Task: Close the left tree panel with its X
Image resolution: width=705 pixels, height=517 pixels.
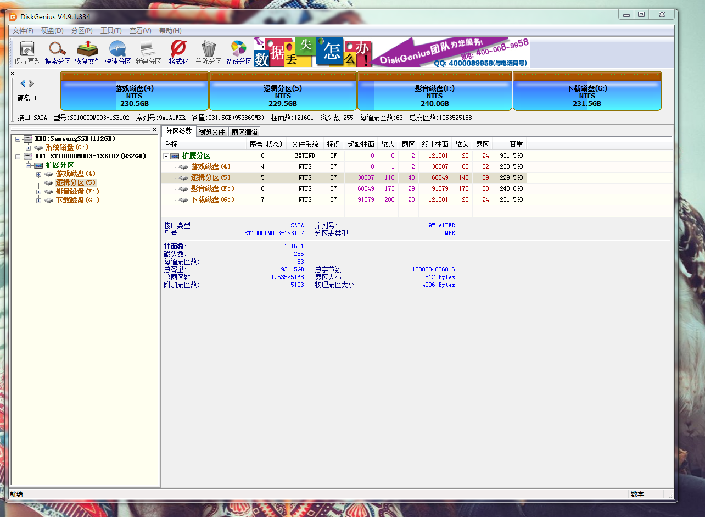Action: (154, 129)
